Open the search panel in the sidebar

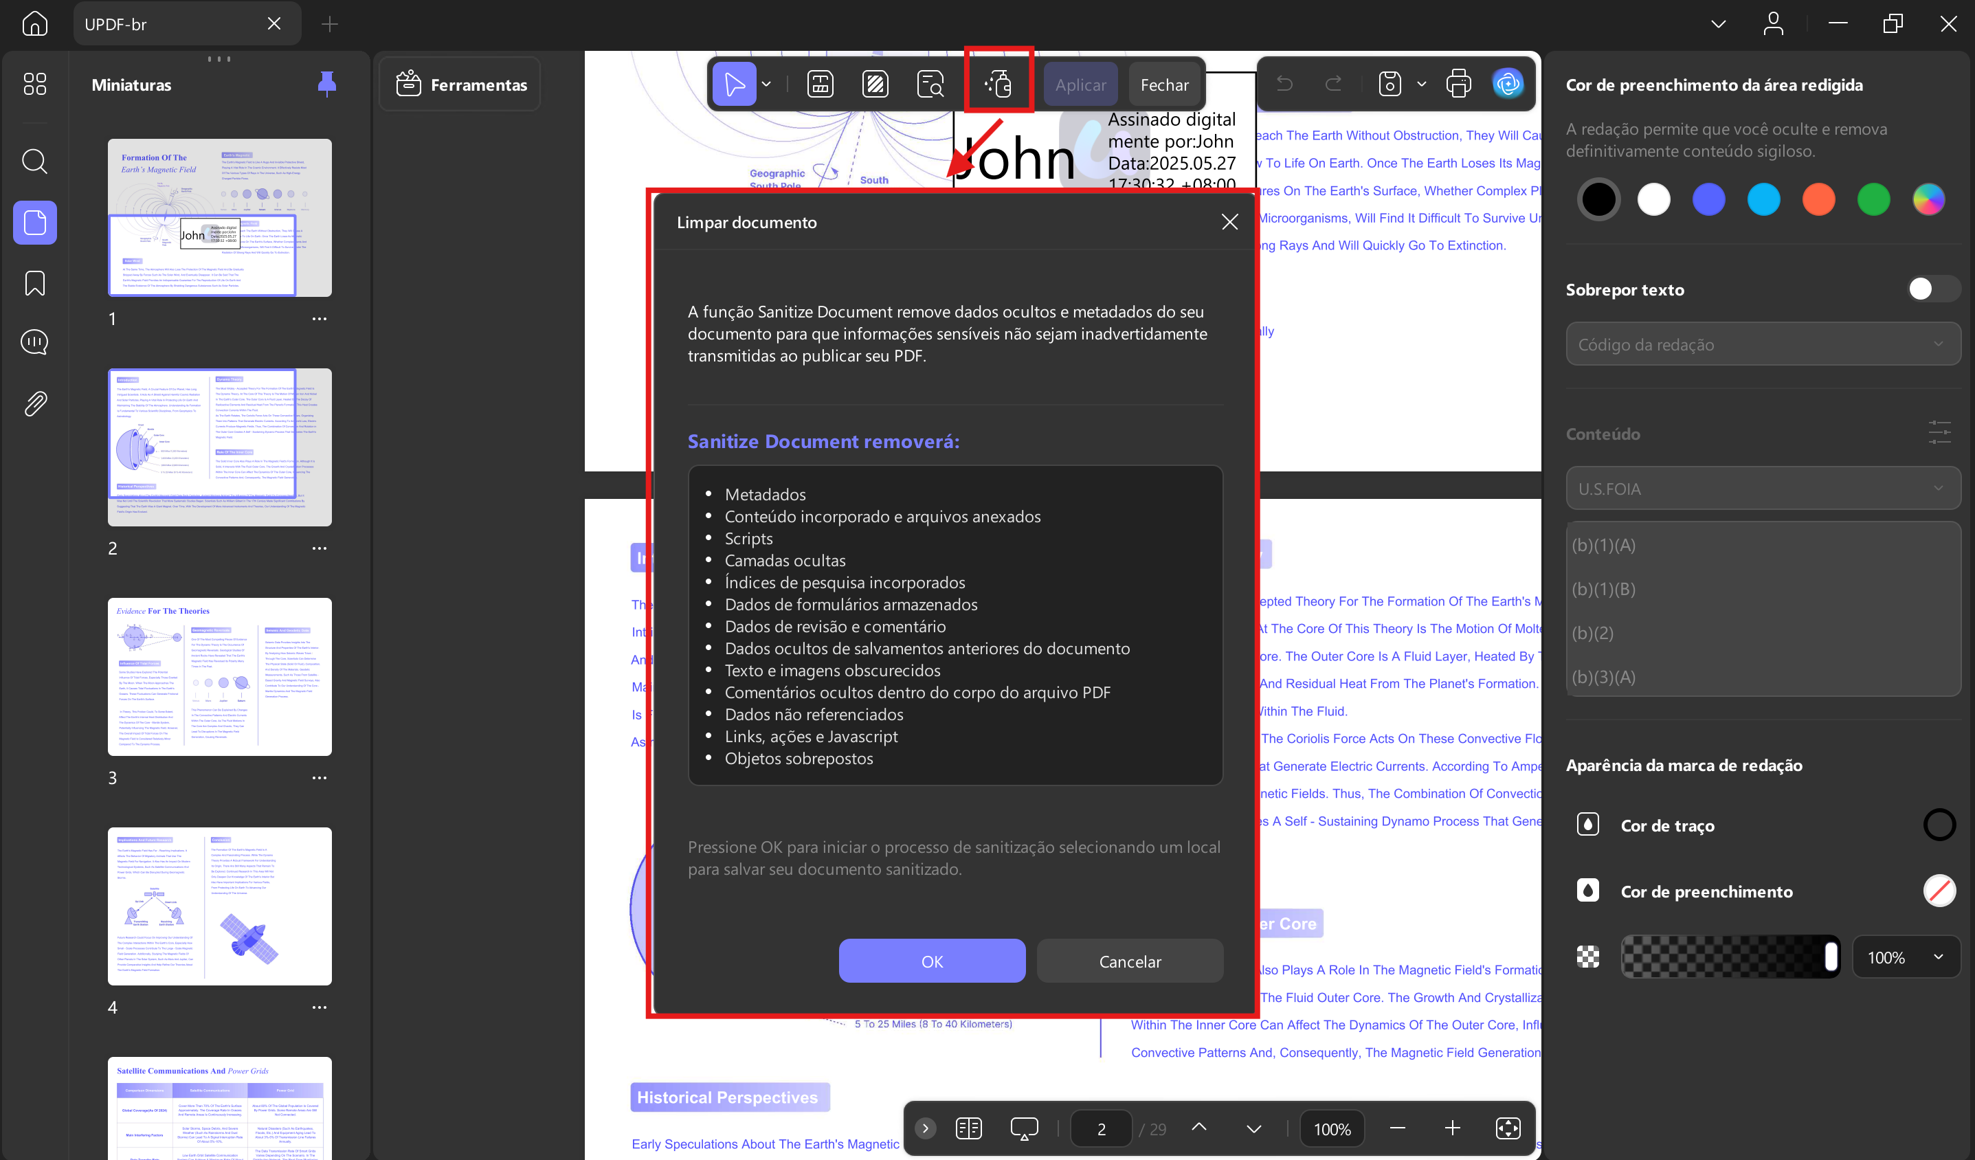pyautogui.click(x=34, y=161)
